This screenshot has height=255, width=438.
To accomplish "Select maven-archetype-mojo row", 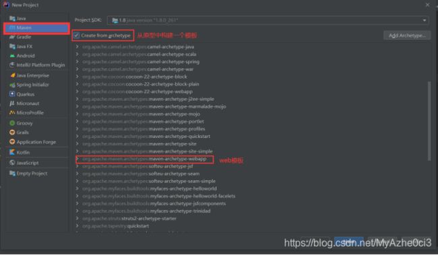I will (x=141, y=114).
